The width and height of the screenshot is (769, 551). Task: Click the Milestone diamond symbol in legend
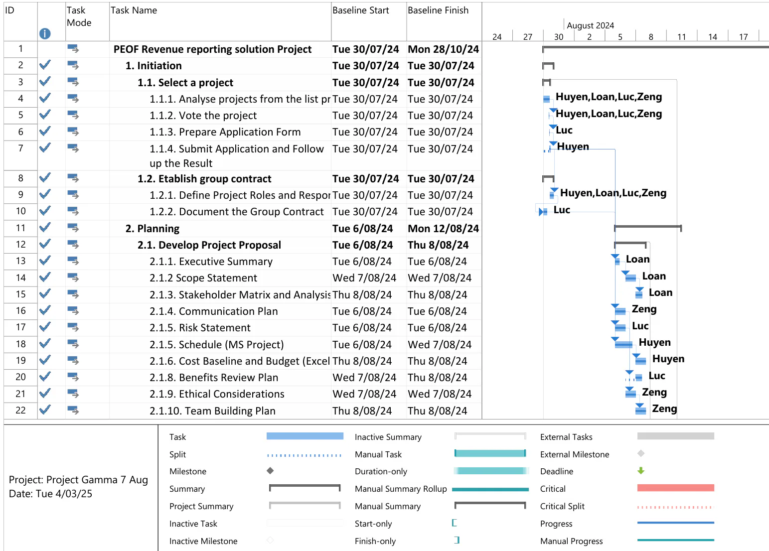(270, 471)
